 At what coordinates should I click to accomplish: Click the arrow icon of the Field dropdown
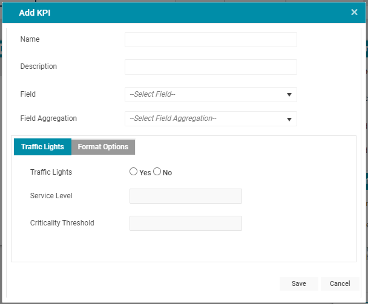point(289,95)
